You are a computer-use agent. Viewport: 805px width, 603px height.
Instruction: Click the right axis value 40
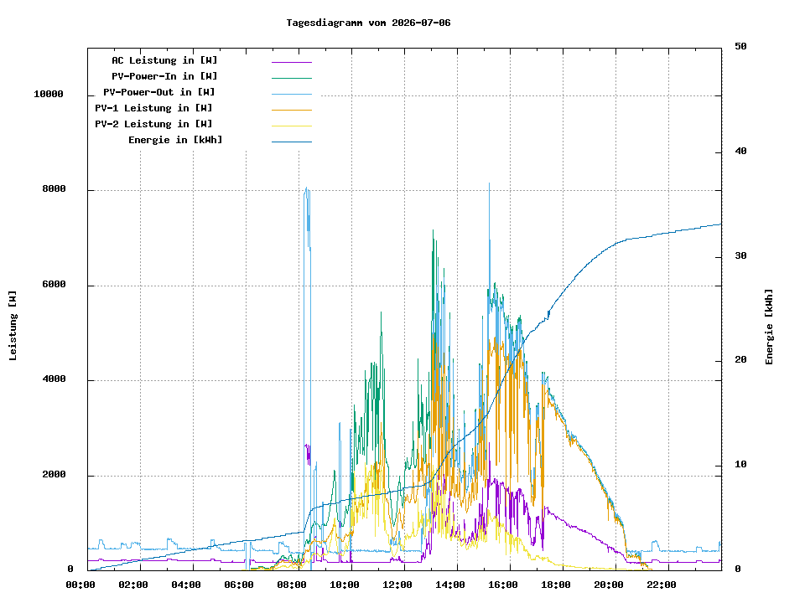pyautogui.click(x=740, y=152)
